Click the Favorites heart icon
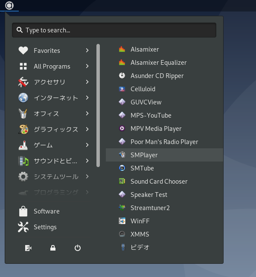The width and height of the screenshot is (256, 277). pos(23,51)
